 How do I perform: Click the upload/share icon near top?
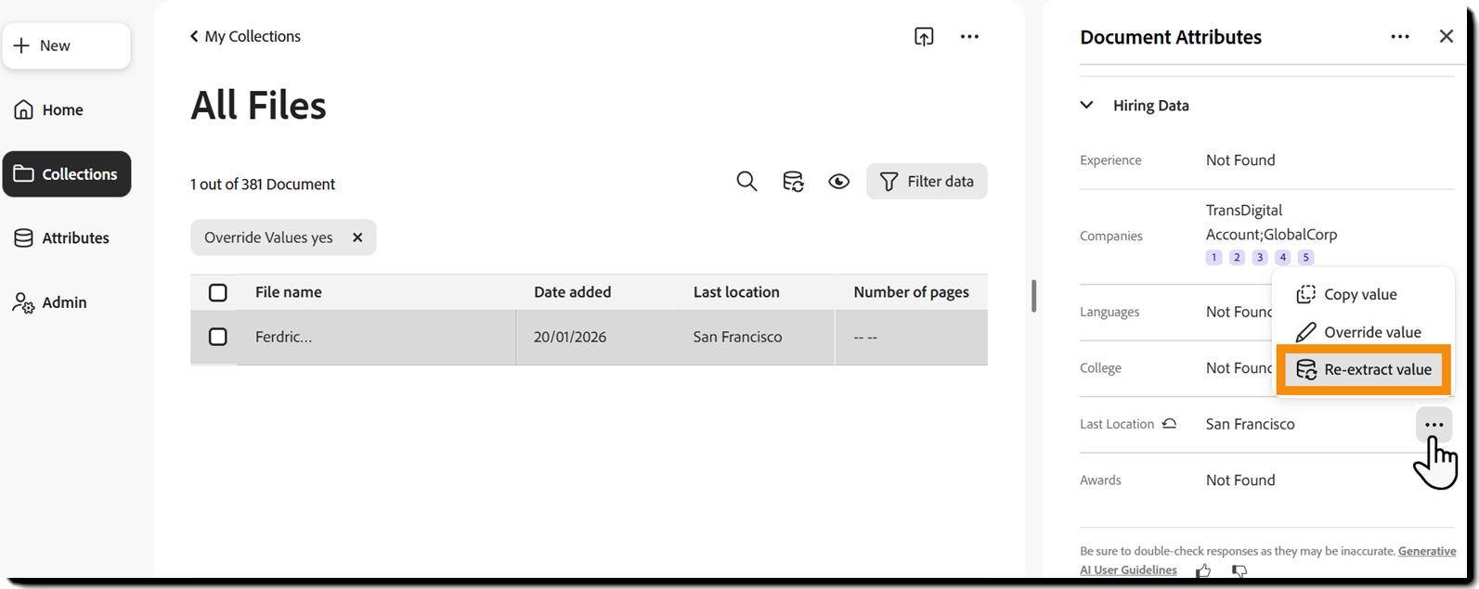924,36
